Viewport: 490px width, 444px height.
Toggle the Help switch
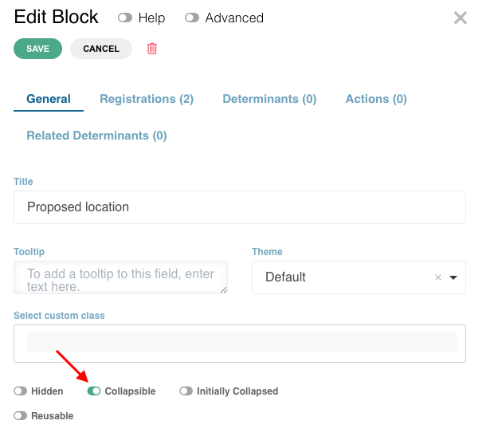[x=125, y=18]
